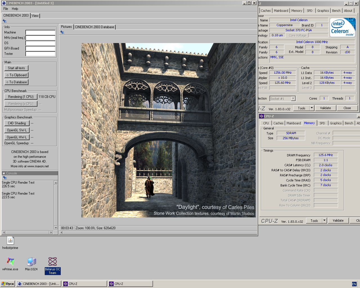Click the pin icon in the Console panel
360x288 pixels.
pyautogui.click(x=4, y=178)
